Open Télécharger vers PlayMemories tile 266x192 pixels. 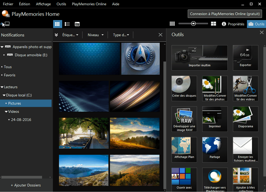coord(215,180)
